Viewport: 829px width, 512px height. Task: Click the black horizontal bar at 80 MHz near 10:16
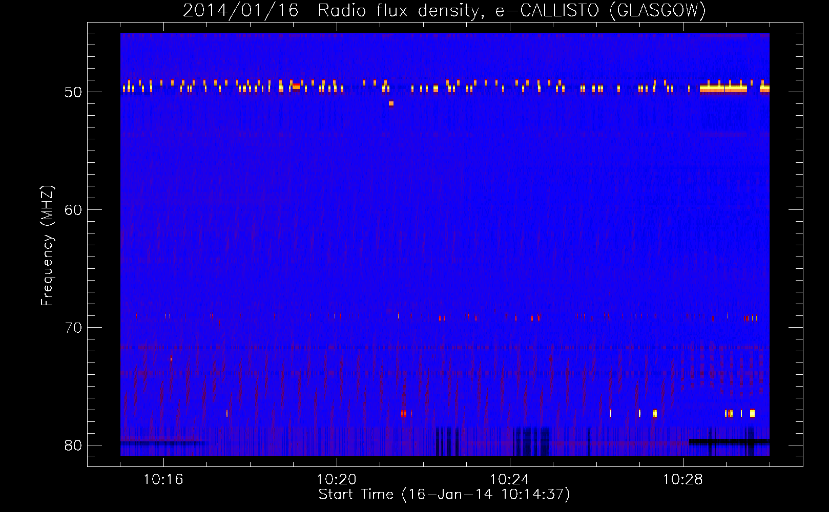164,442
